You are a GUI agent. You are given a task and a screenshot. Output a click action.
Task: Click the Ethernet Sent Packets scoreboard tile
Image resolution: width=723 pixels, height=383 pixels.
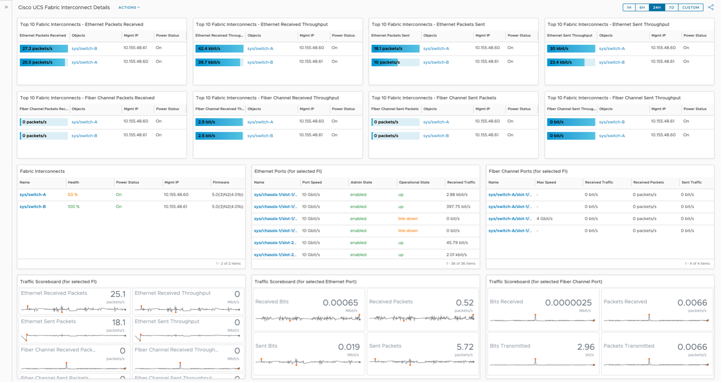74,330
